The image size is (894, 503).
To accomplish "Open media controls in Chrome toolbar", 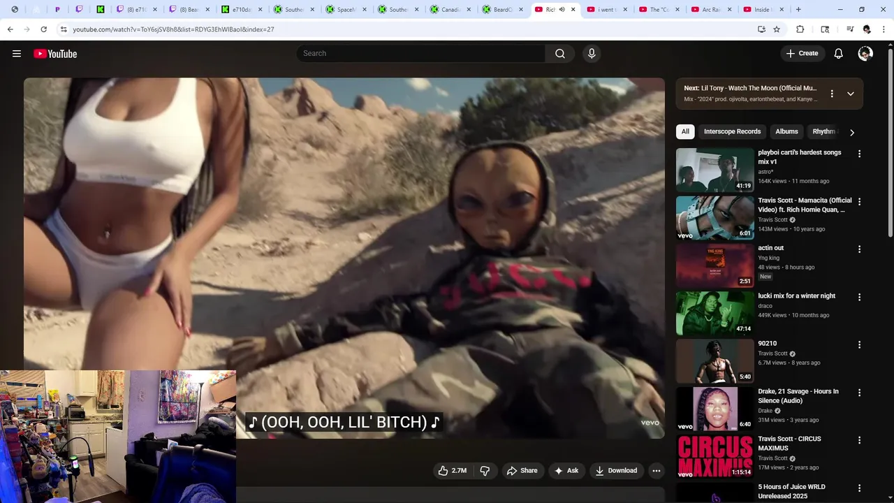I will pos(850,29).
